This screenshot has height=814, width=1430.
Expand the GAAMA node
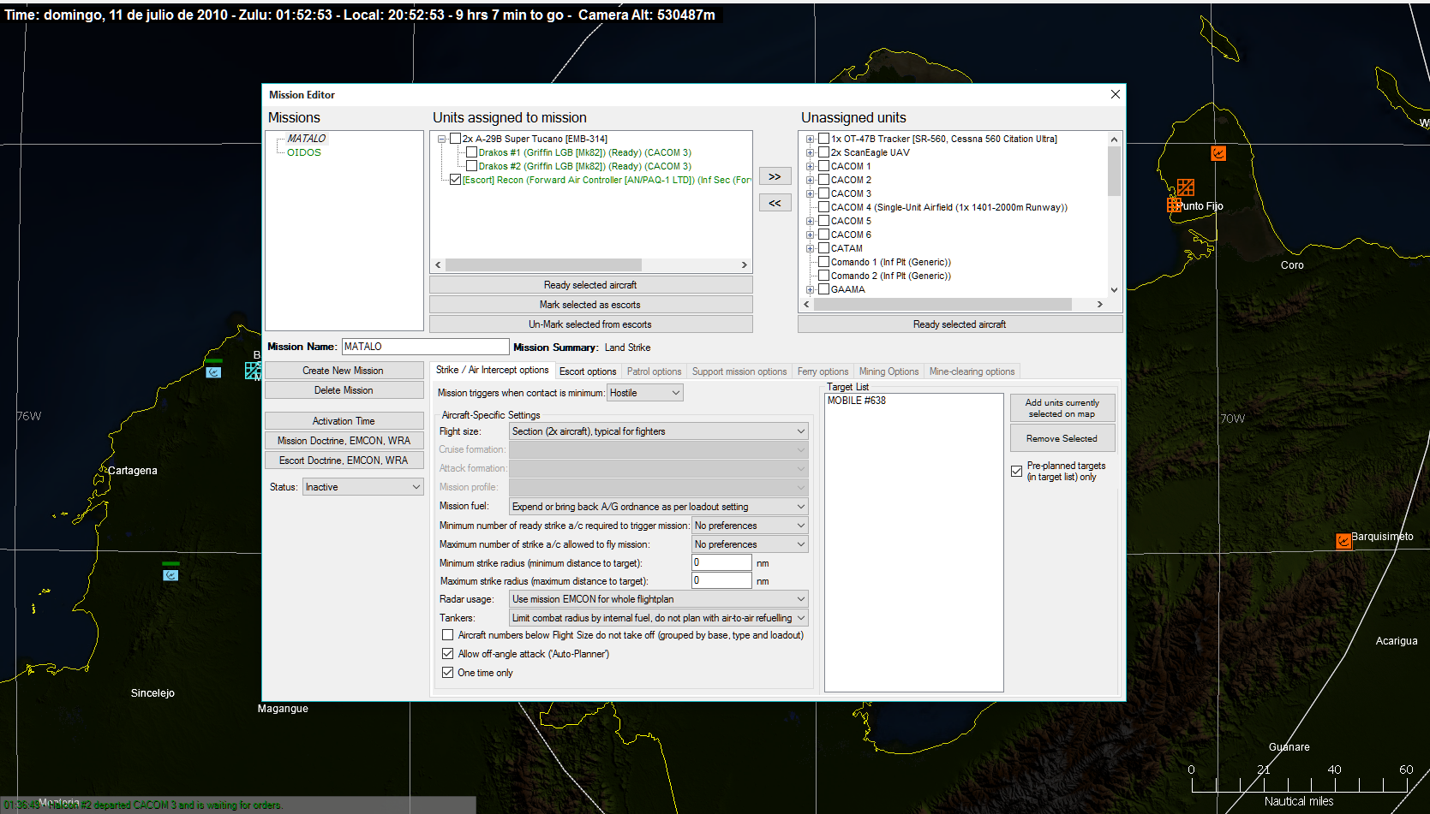[x=810, y=289]
